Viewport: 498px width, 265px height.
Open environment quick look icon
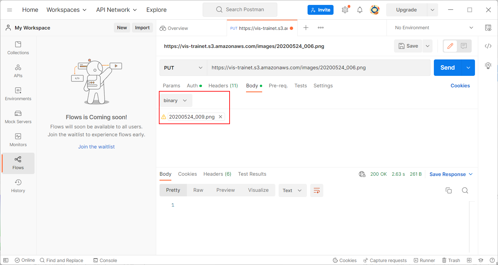(x=488, y=28)
